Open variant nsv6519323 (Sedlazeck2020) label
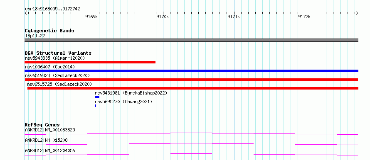The height and width of the screenshot is (160, 370). click(57, 75)
